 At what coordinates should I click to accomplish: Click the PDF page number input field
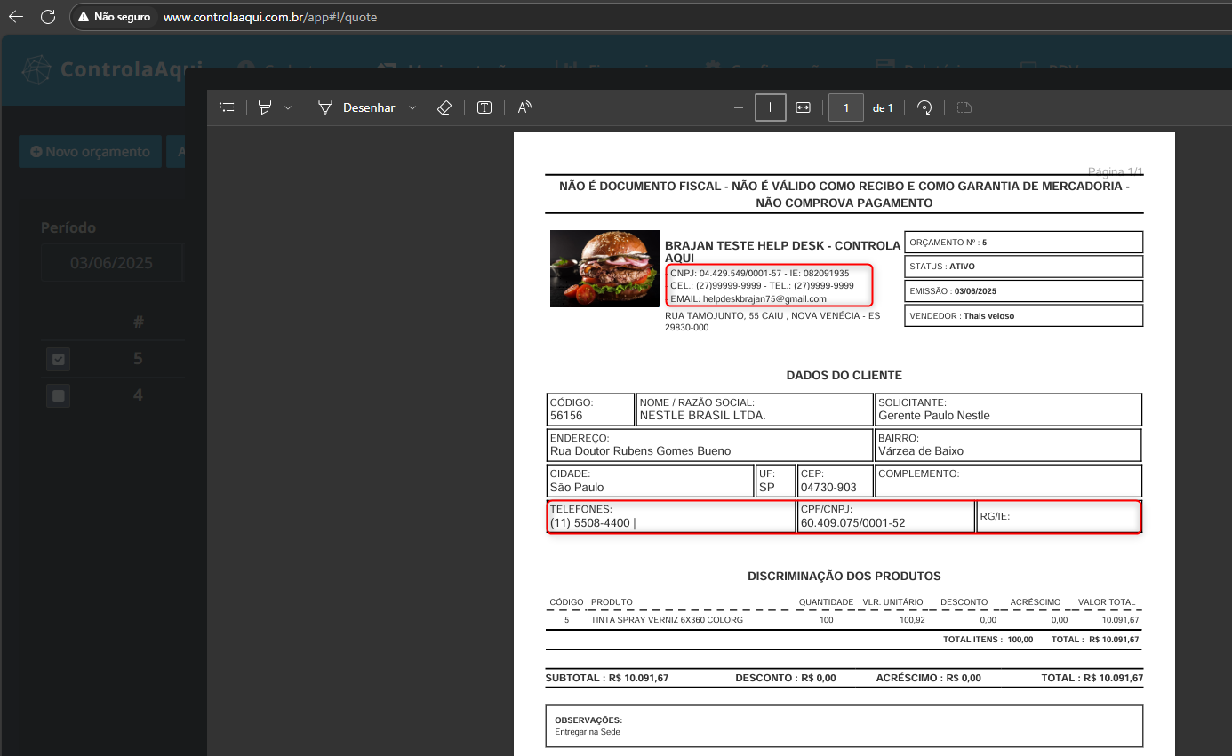(846, 107)
